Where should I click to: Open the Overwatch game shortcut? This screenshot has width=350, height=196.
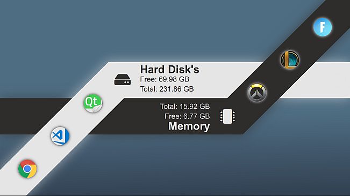[x=257, y=93]
